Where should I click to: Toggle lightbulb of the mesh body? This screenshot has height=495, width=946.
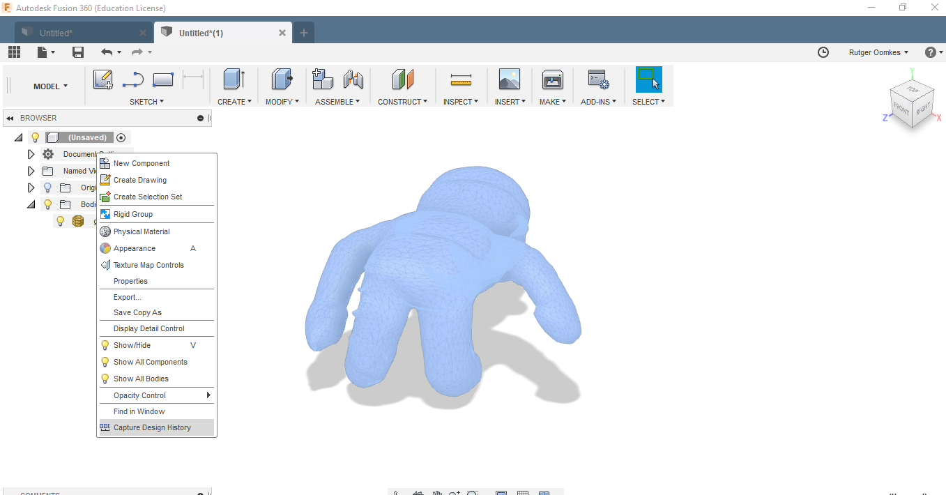click(x=61, y=221)
